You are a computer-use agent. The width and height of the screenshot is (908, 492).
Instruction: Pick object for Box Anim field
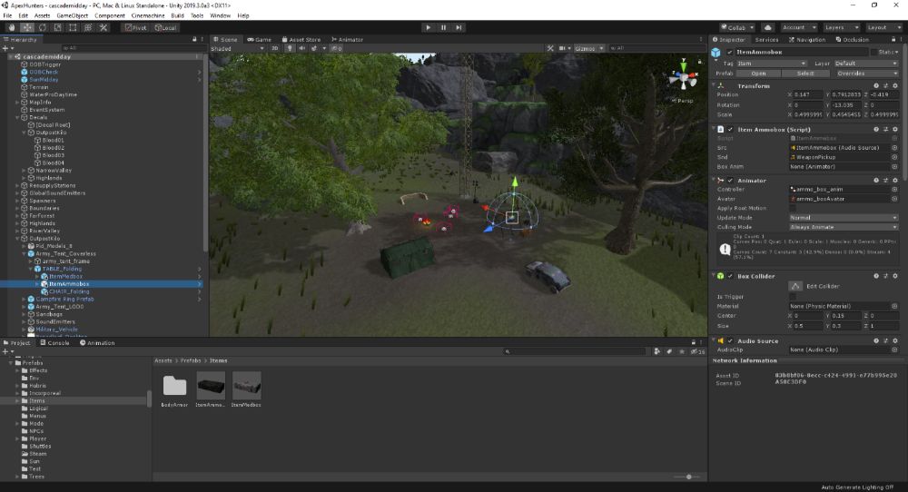pyautogui.click(x=894, y=167)
